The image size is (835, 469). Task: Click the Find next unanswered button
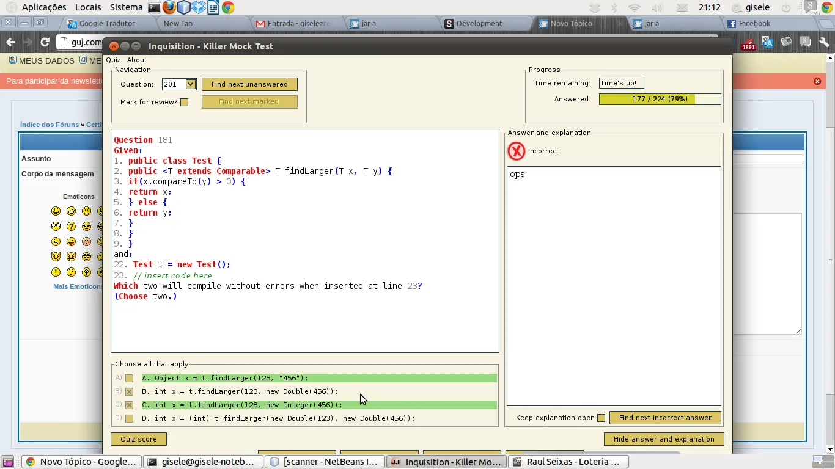(249, 84)
